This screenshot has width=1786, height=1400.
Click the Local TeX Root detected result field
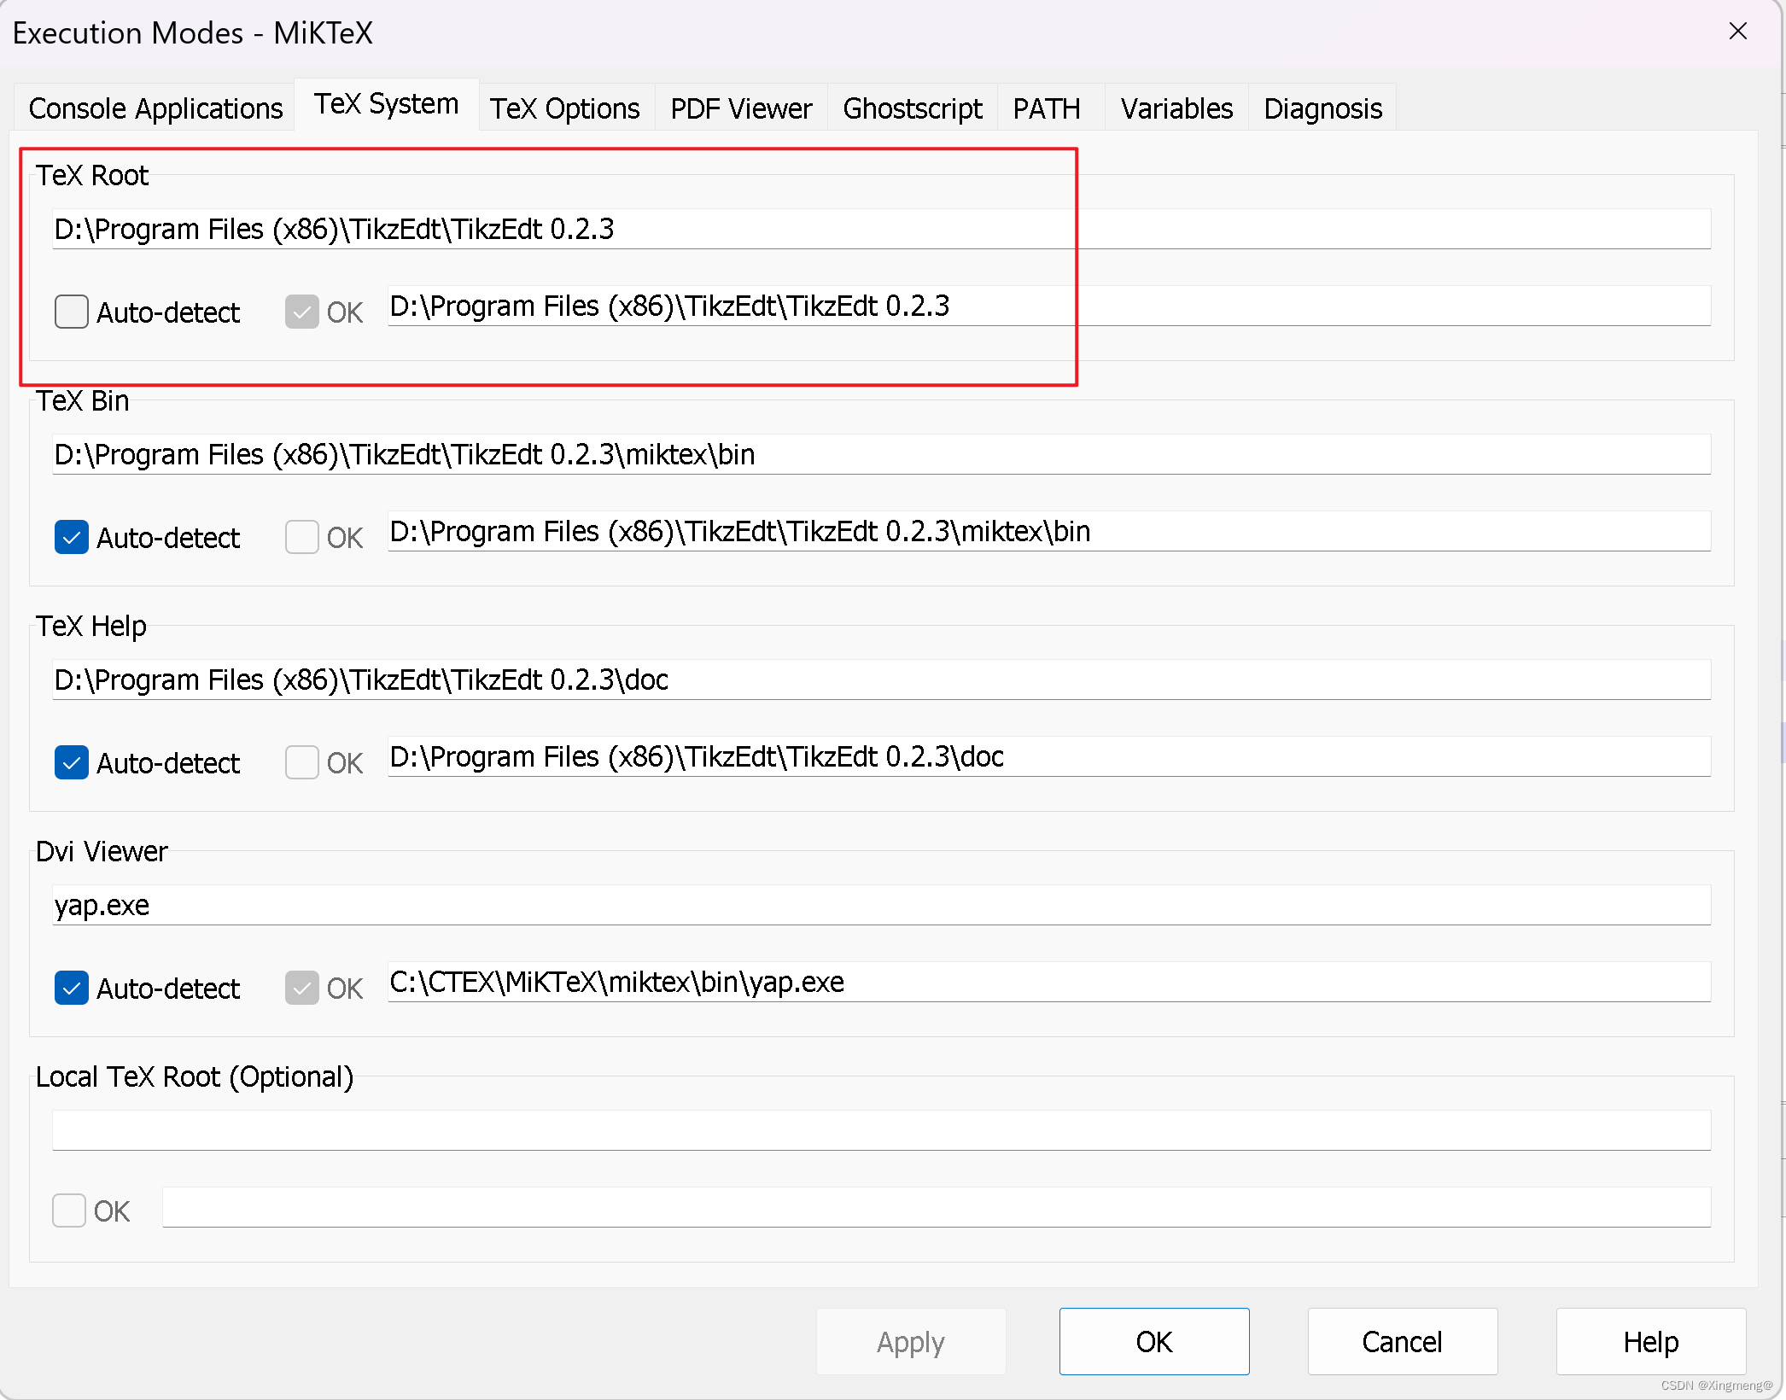click(x=937, y=1207)
